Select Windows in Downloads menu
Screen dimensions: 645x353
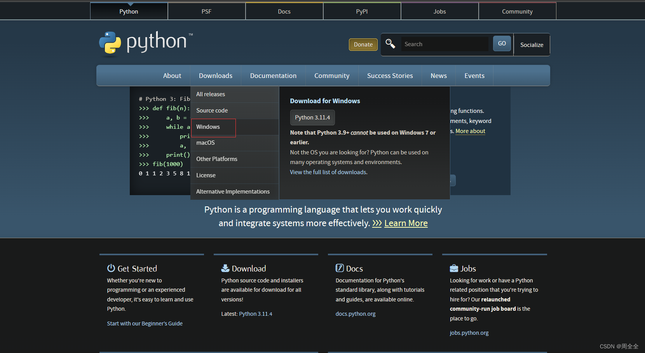tap(235, 127)
